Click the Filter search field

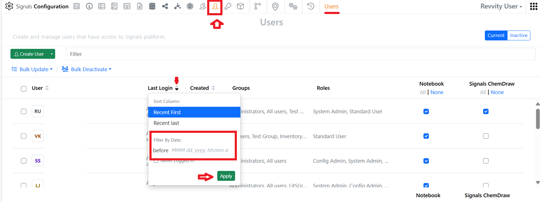pyautogui.click(x=301, y=54)
